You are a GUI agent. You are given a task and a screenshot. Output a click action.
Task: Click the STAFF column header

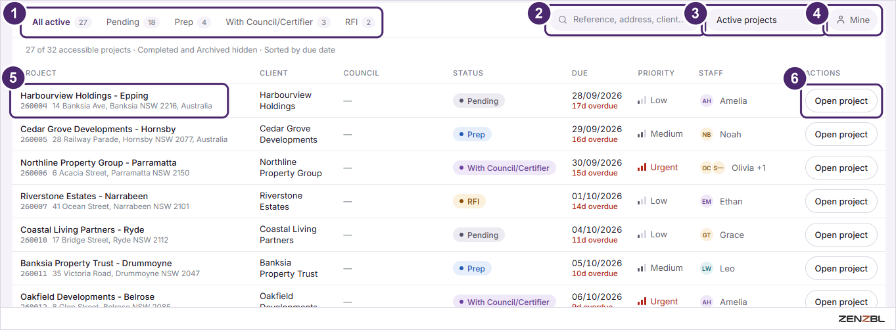711,73
